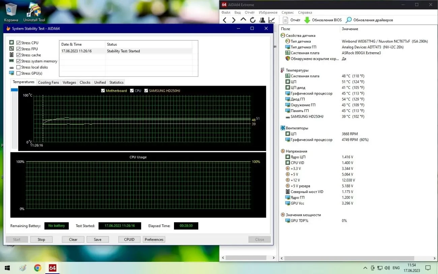Open the Сервис menu

click(287, 12)
